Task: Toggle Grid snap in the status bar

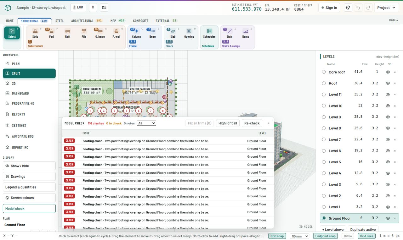Action: point(277,236)
